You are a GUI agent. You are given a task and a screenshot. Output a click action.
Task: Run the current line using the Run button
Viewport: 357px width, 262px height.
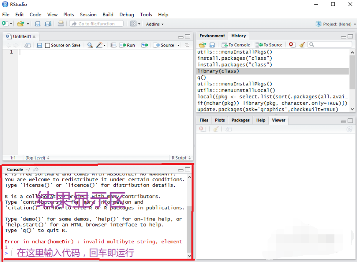click(x=127, y=45)
